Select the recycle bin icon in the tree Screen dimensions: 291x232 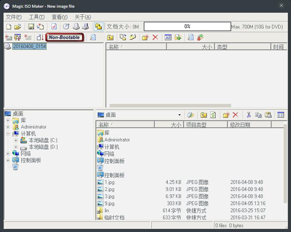(x=16, y=167)
